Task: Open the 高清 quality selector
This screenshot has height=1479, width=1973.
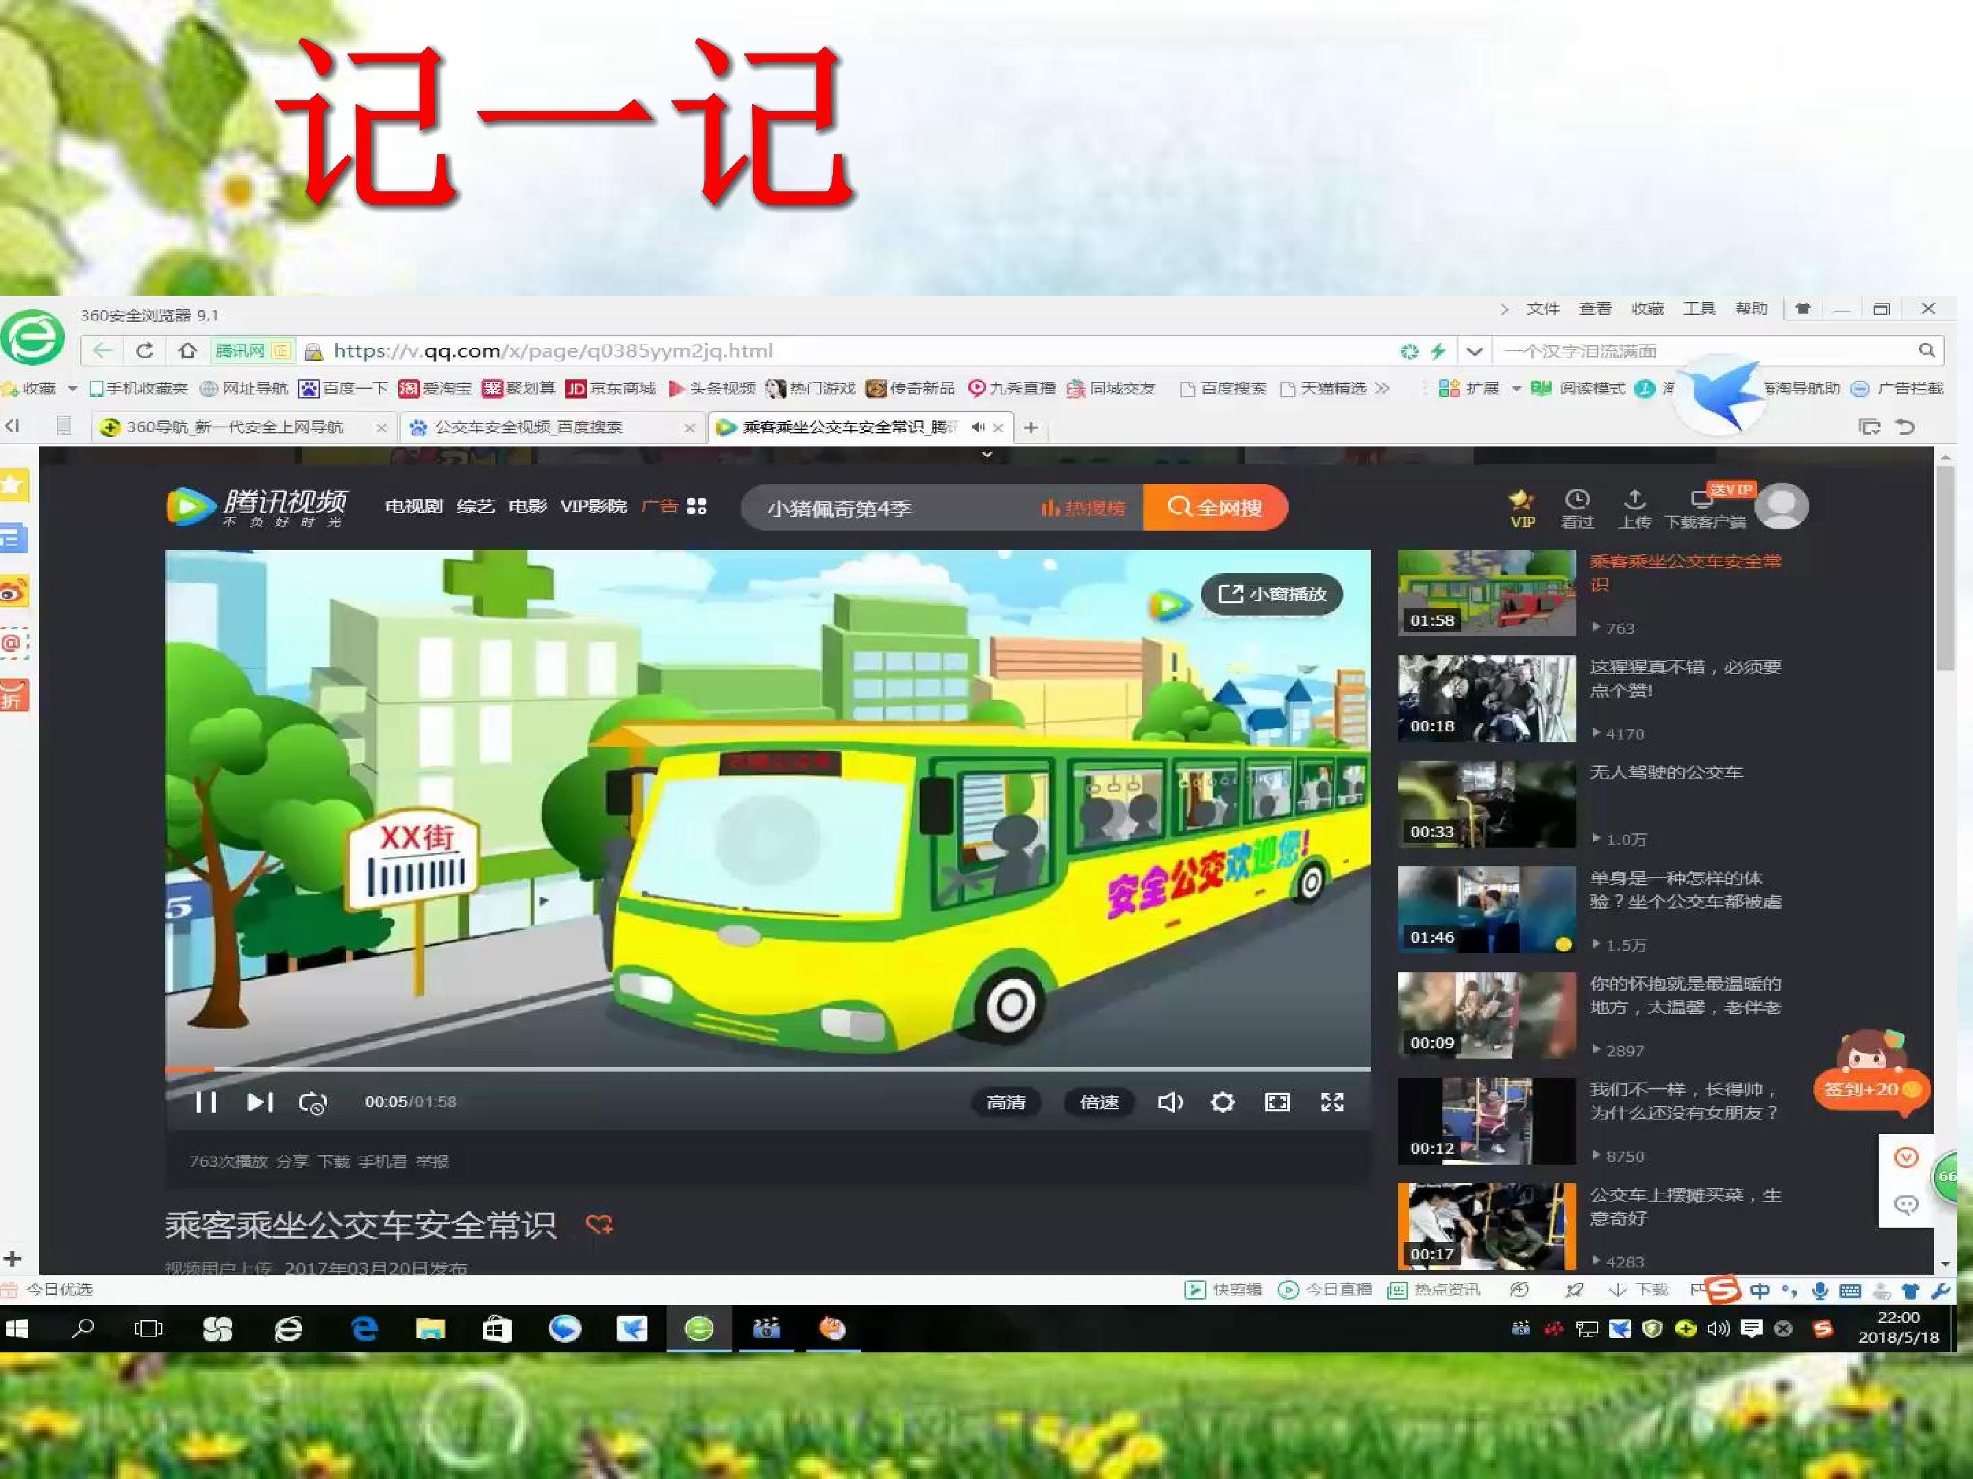Action: 1005,1103
